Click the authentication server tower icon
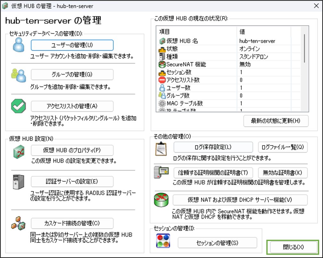 19,182
